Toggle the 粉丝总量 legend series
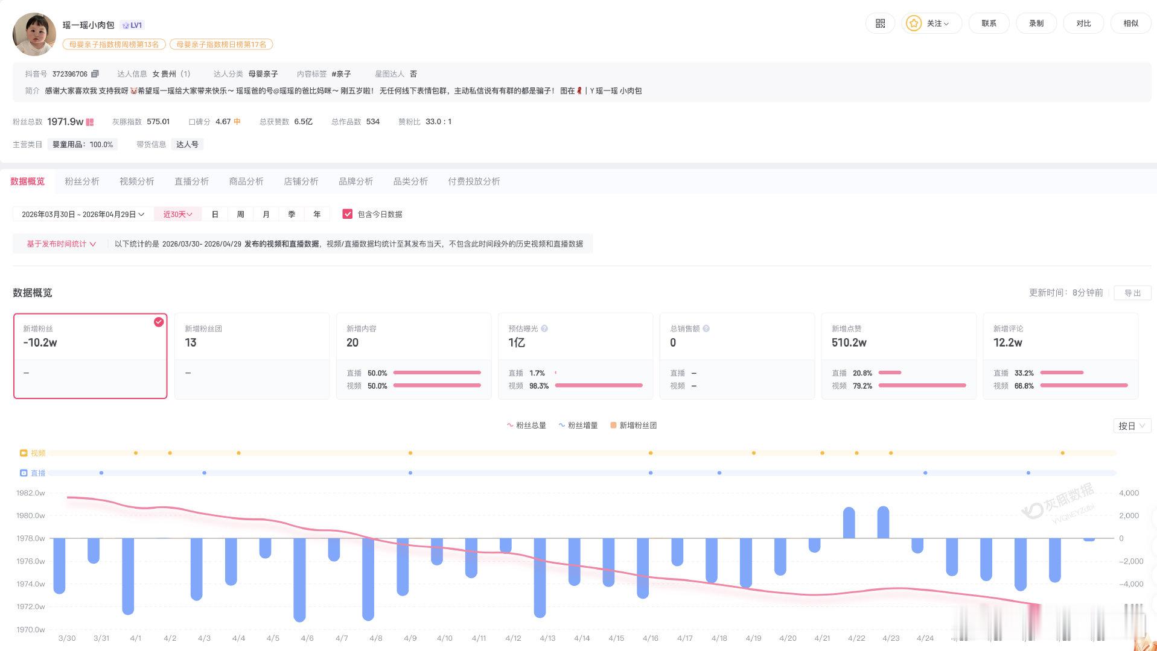This screenshot has width=1157, height=651. pos(526,426)
